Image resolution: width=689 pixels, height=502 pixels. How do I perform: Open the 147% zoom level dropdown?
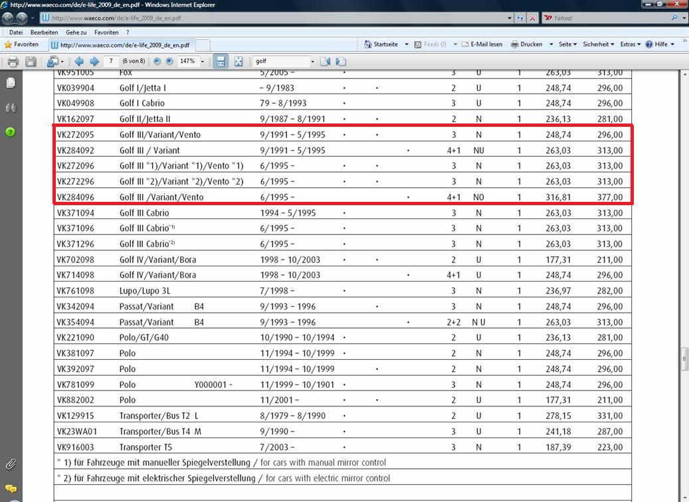[203, 62]
